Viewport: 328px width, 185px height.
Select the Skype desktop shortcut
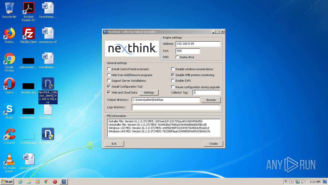tap(9, 111)
